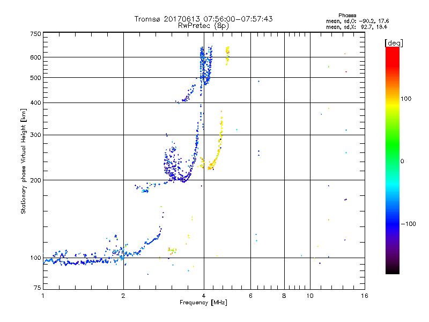Click the [deg] colorbar unit label
The width and height of the screenshot is (429, 322).
pos(394,42)
